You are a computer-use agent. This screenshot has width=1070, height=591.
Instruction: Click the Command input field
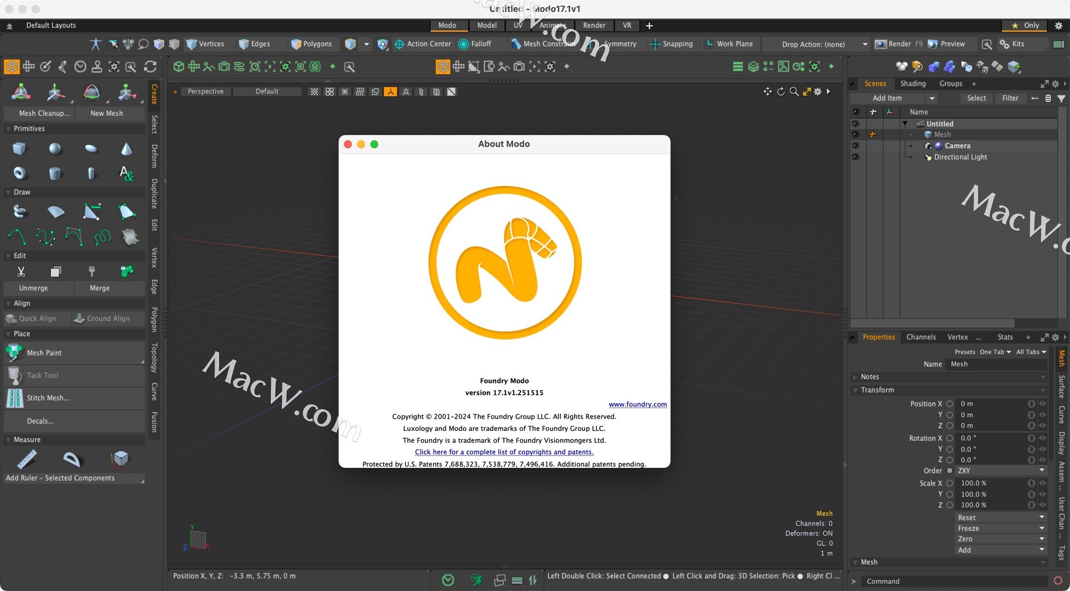tap(954, 581)
